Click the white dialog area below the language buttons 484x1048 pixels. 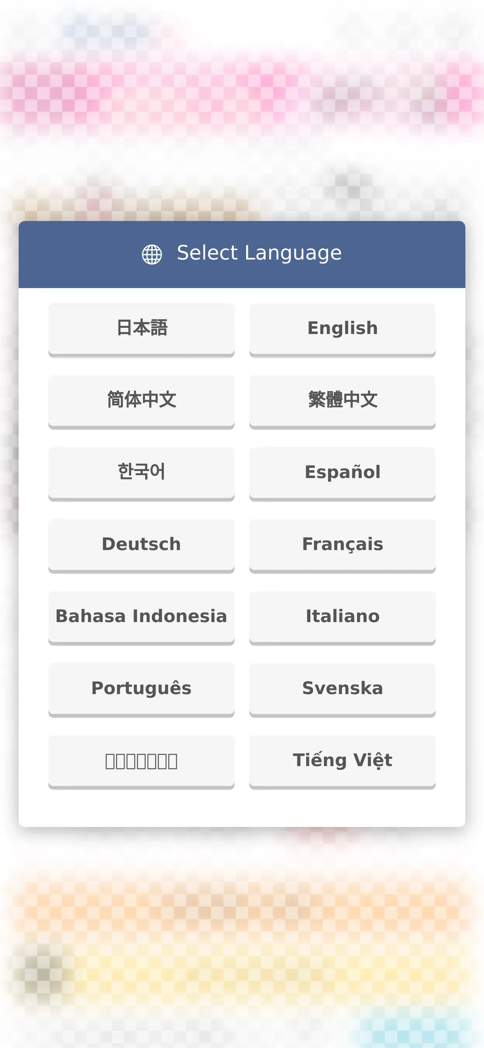pyautogui.click(x=242, y=807)
